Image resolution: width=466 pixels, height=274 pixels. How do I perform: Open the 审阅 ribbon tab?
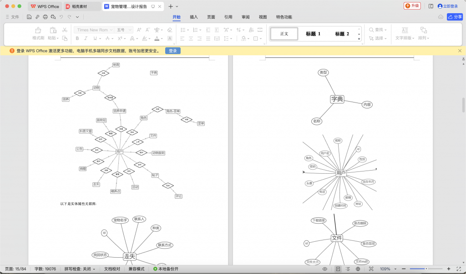(x=245, y=17)
